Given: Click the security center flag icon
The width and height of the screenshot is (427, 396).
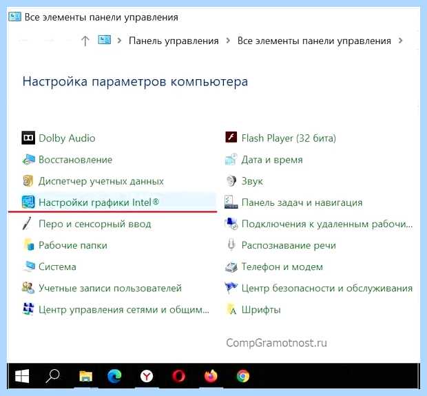Looking at the screenshot, I should pyautogui.click(x=231, y=288).
